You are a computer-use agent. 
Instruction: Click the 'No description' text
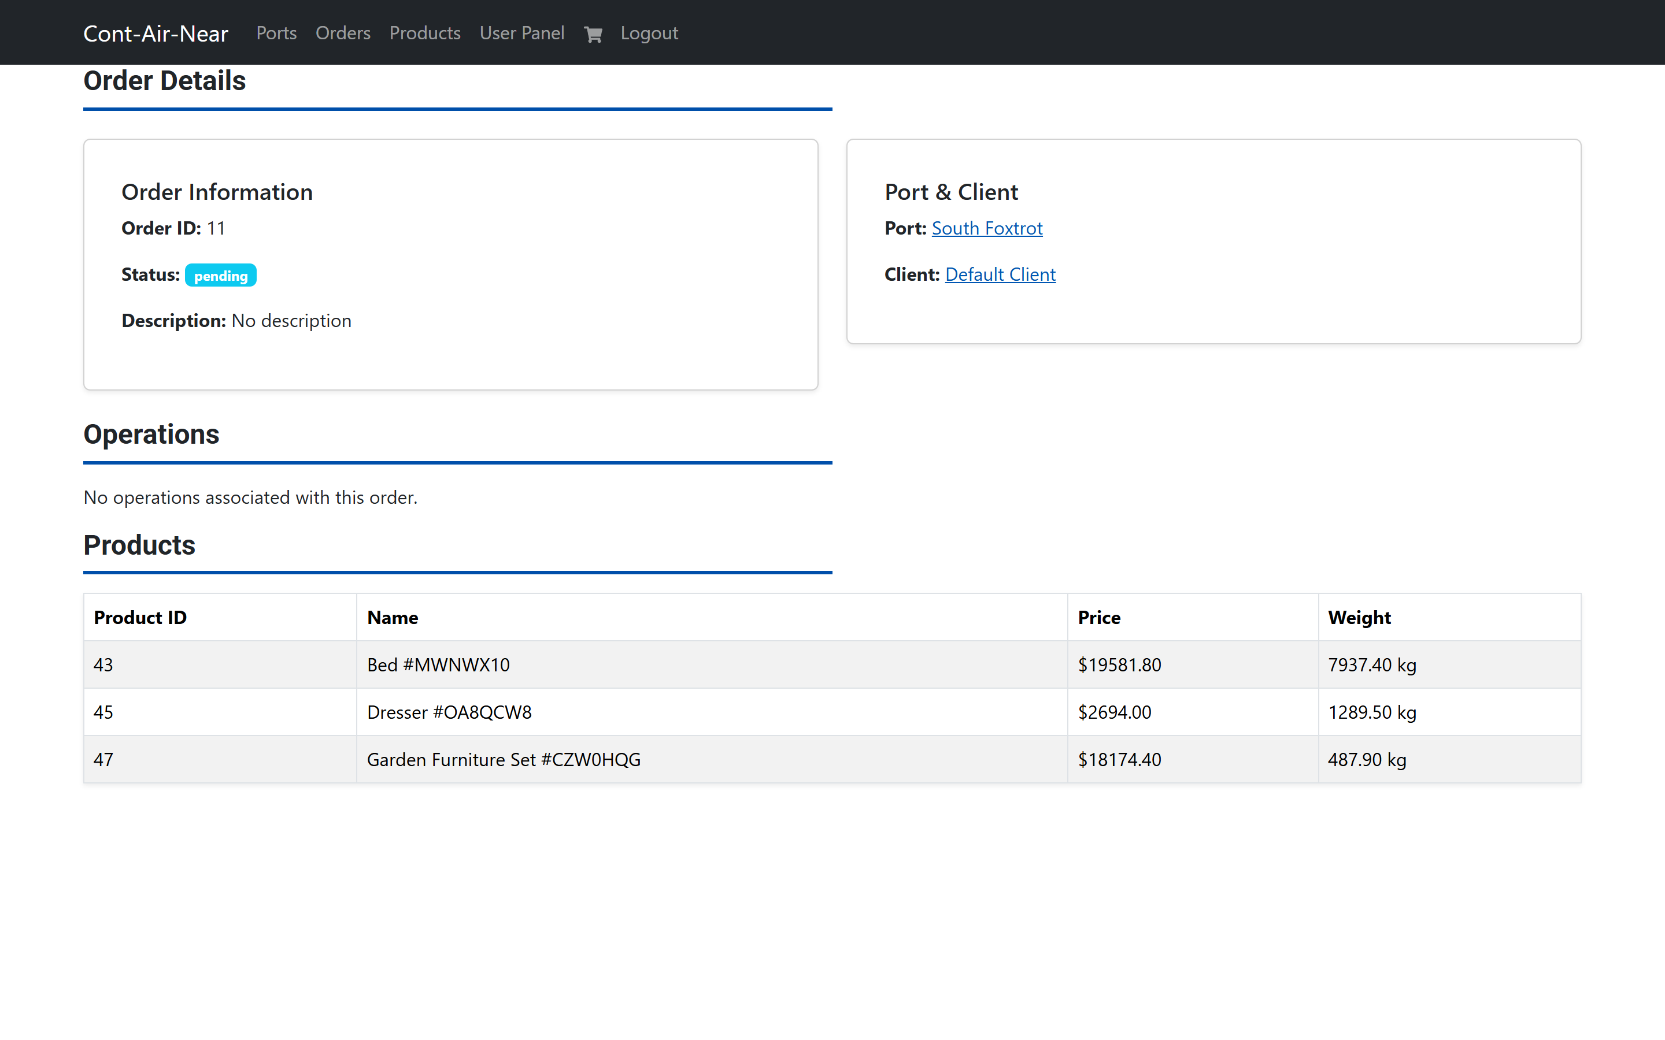291,321
